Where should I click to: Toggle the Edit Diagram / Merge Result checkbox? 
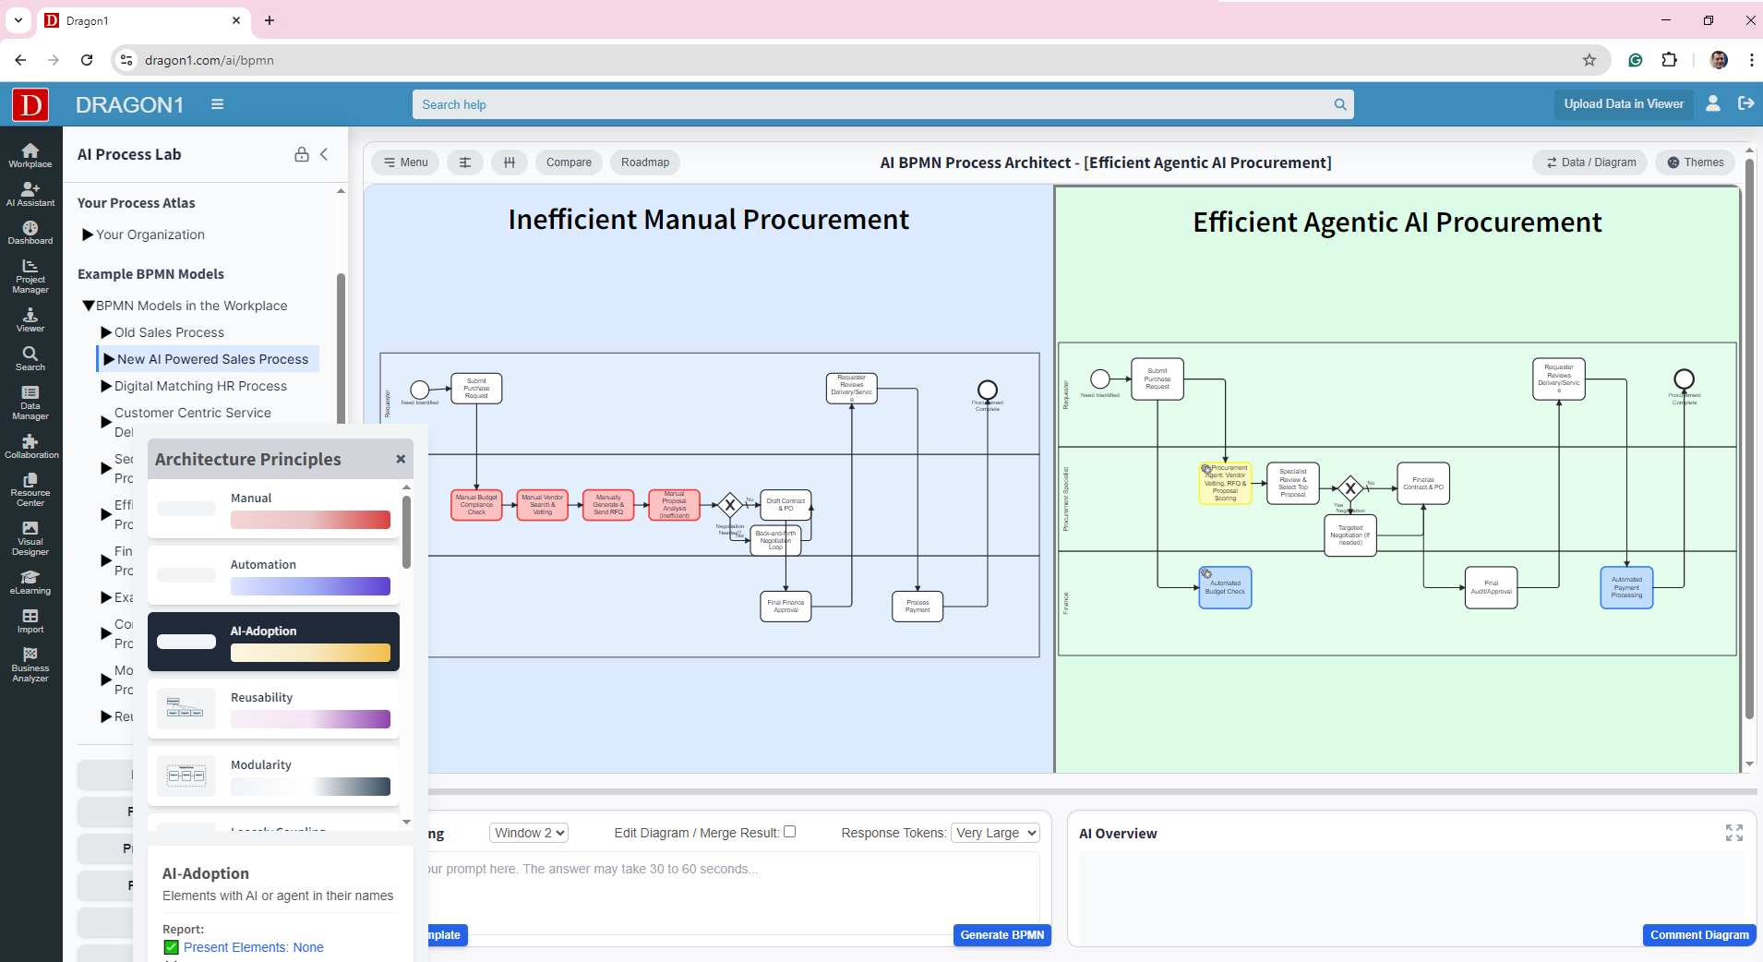[x=789, y=832]
